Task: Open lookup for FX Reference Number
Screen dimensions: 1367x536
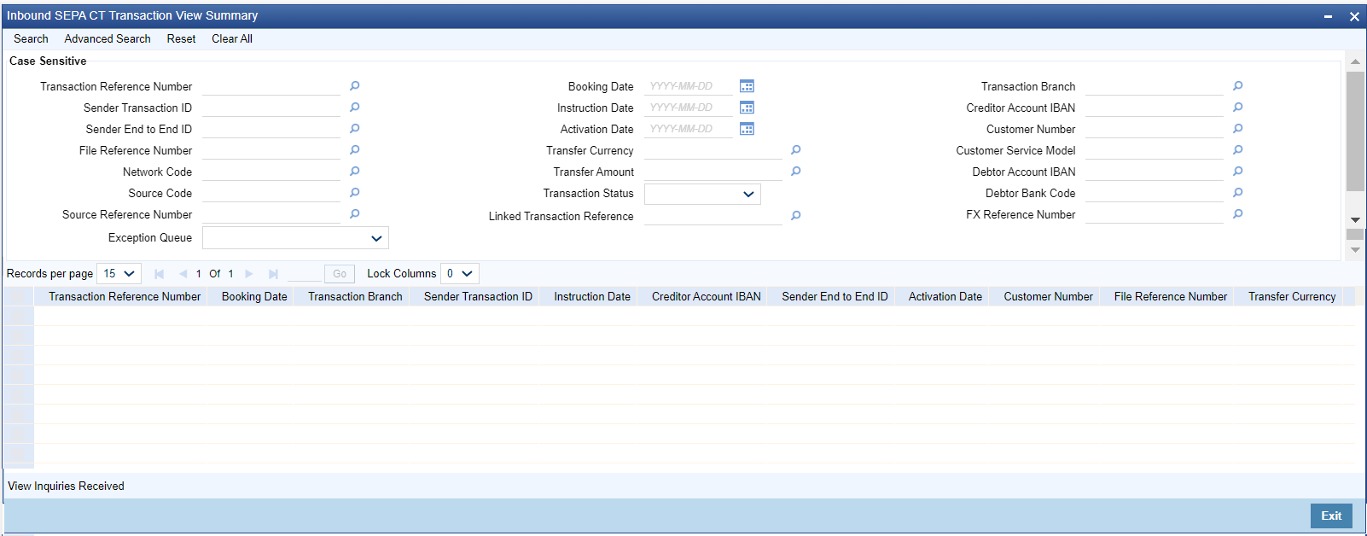Action: tap(1238, 214)
